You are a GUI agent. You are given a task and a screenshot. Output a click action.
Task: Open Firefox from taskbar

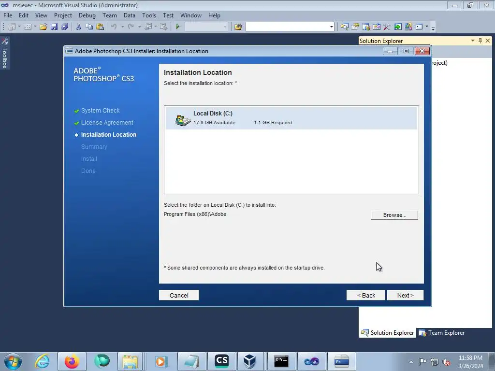point(72,361)
